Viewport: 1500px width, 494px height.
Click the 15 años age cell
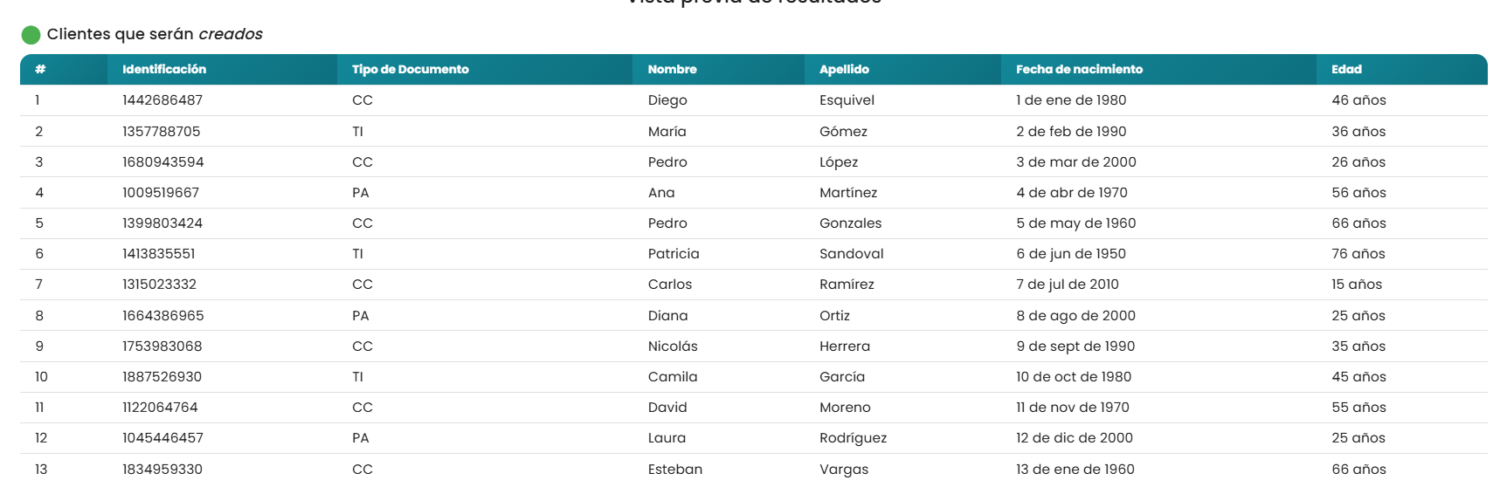point(1357,285)
